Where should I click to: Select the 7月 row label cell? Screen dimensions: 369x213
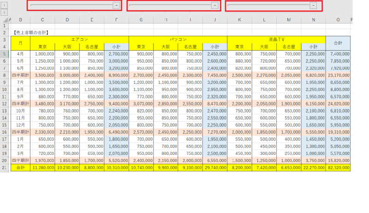[x=20, y=83]
